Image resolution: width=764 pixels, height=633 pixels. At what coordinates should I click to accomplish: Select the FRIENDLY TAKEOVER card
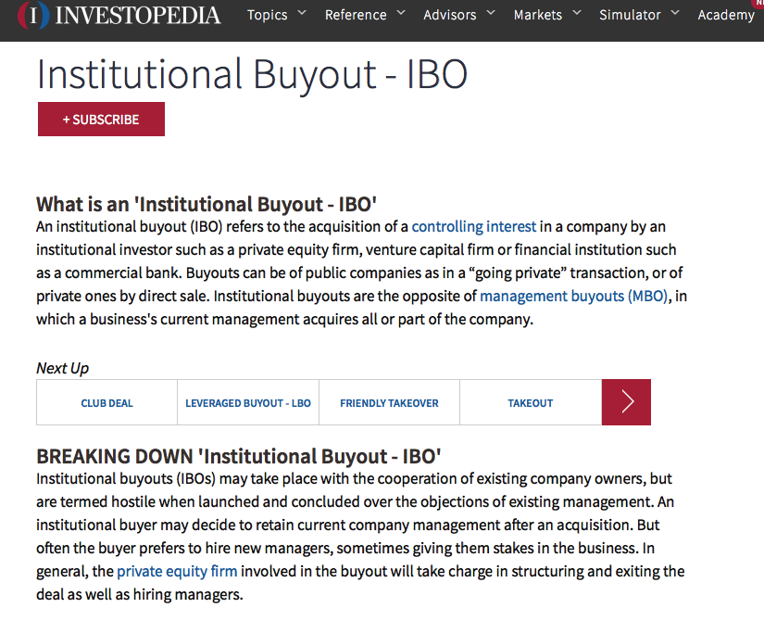pyautogui.click(x=389, y=403)
